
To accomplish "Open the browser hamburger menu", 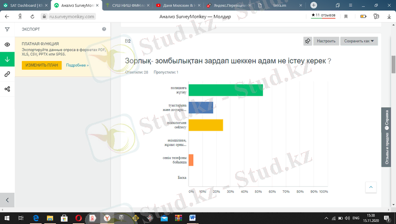I will (x=350, y=5).
